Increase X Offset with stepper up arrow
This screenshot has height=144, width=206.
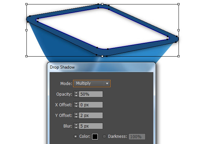point(76,103)
